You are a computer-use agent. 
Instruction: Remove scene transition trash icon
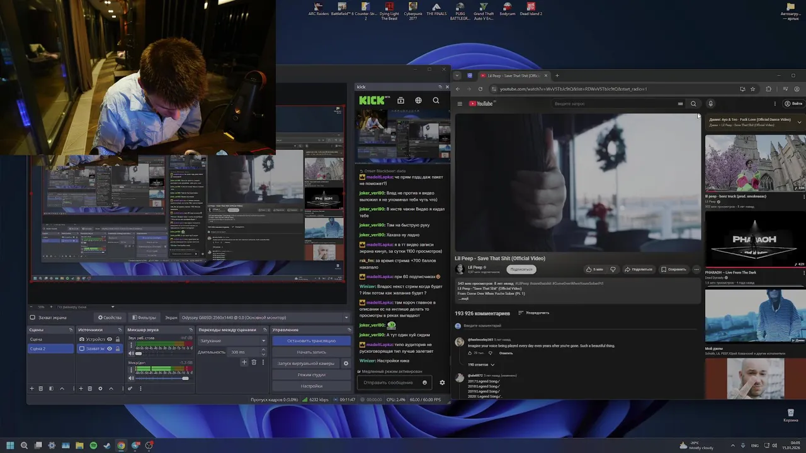point(254,362)
